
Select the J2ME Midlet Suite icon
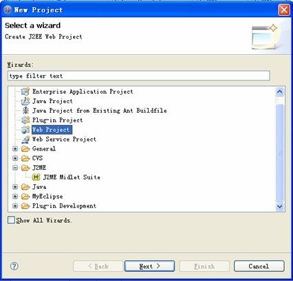click(36, 177)
